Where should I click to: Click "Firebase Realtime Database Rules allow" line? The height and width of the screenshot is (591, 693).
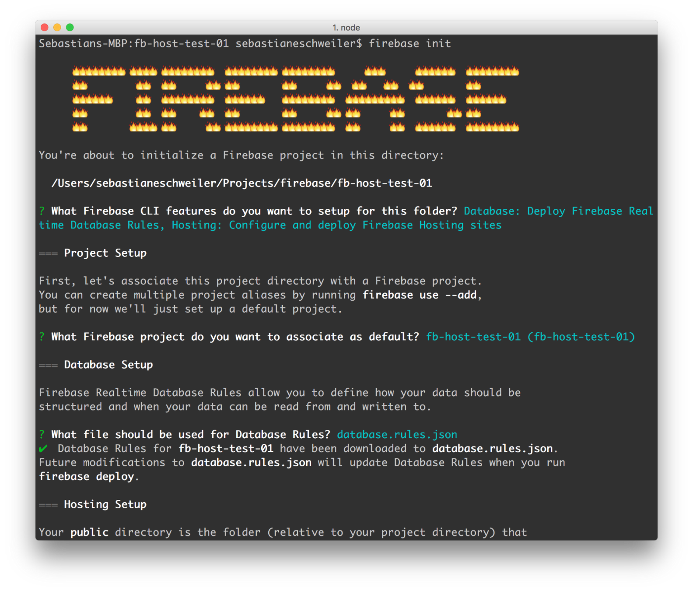click(x=280, y=393)
